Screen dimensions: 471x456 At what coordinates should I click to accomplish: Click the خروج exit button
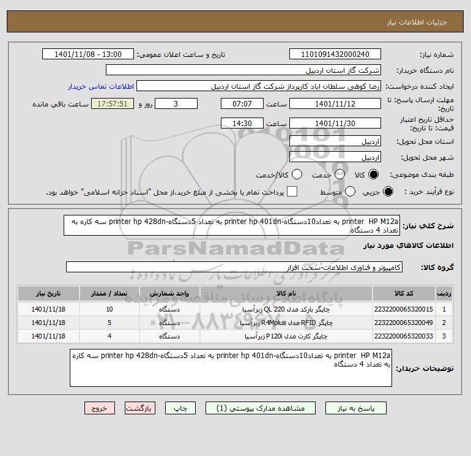(x=100, y=408)
